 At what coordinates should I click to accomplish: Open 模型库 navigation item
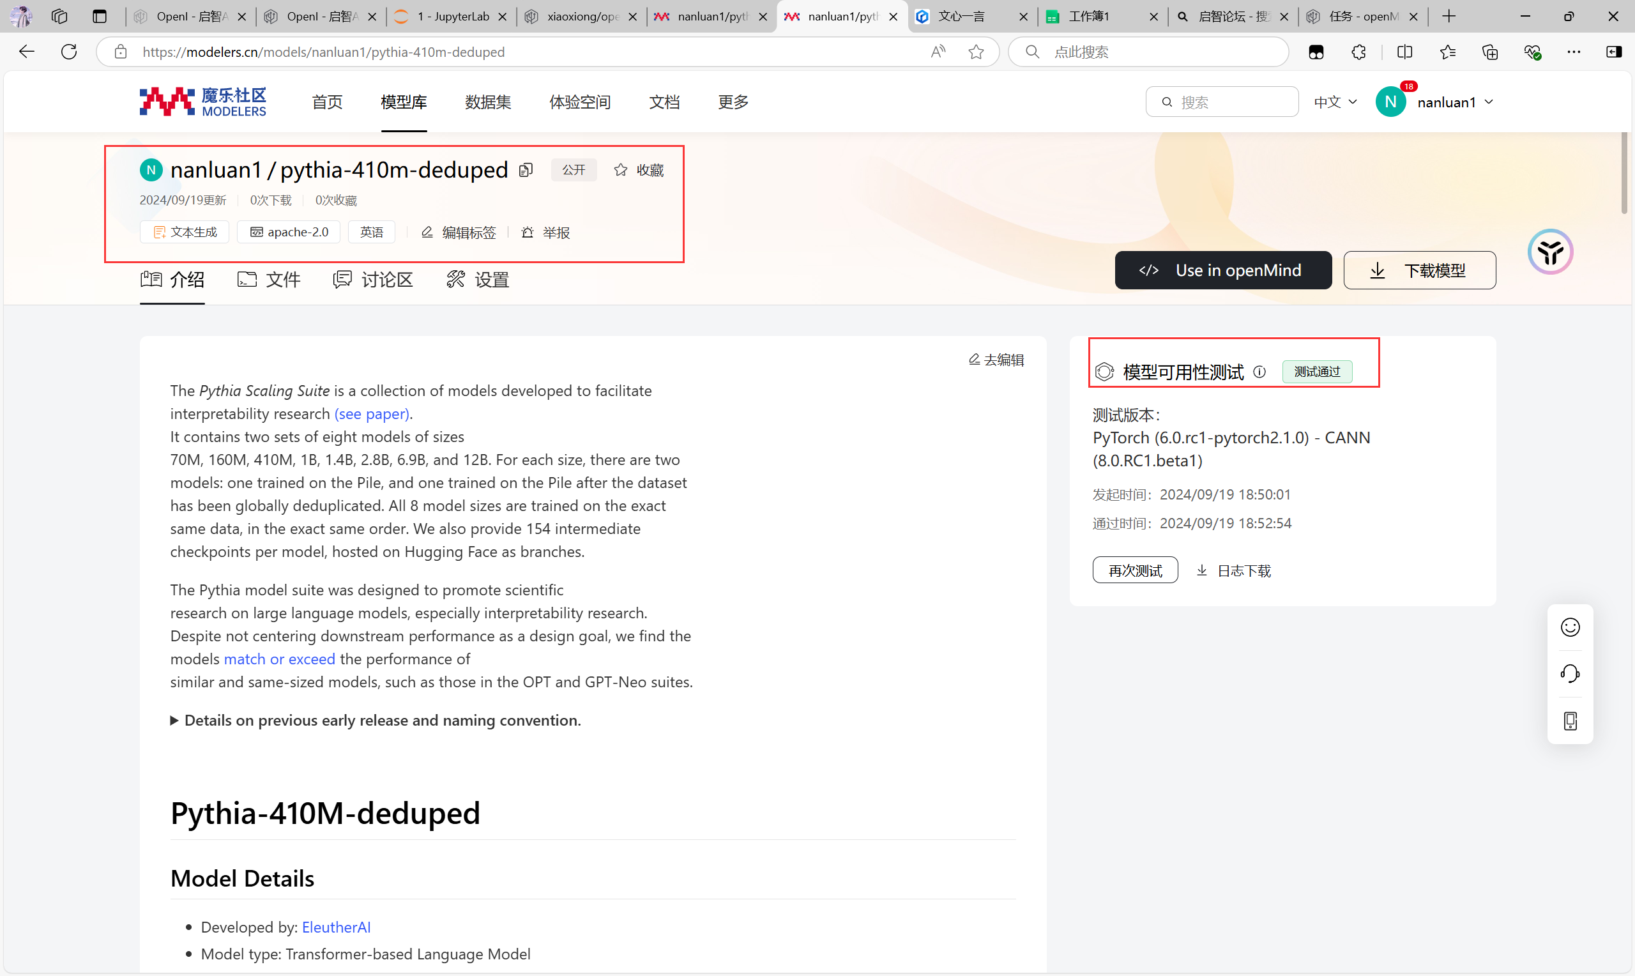(x=404, y=102)
